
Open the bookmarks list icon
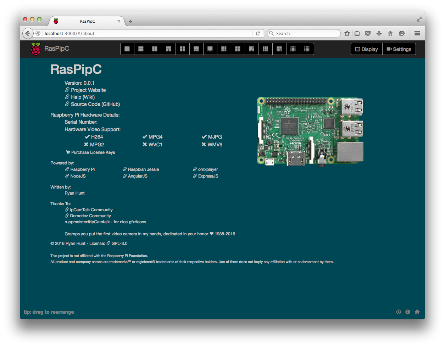[357, 33]
